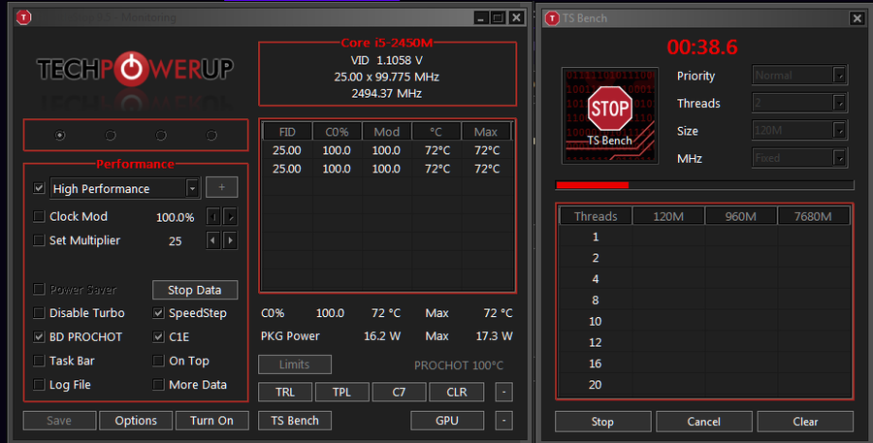Click the 2494.37 MHz frequency text

click(x=386, y=93)
